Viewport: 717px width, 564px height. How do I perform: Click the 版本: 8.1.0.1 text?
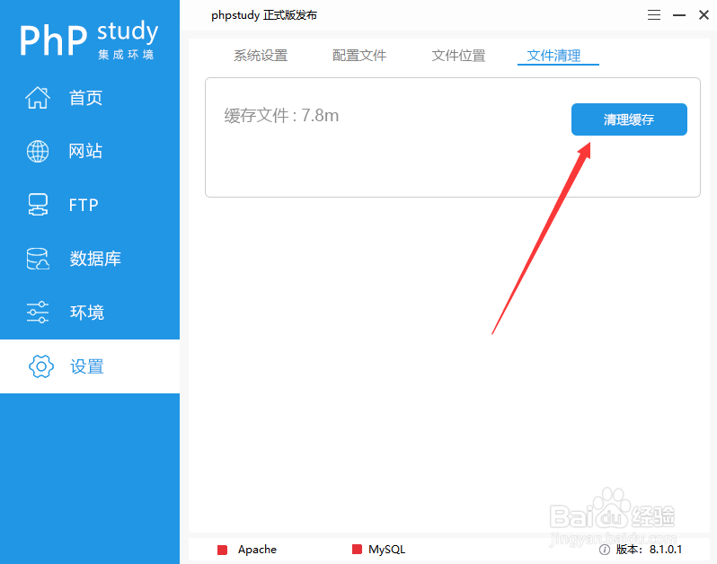coord(649,550)
